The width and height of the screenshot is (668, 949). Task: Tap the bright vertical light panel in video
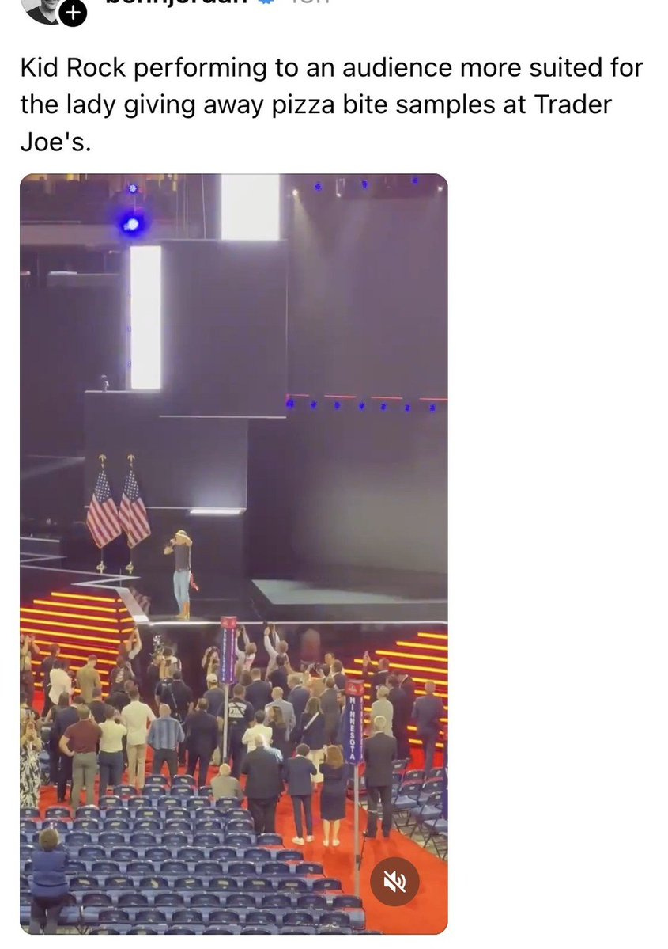click(x=145, y=317)
